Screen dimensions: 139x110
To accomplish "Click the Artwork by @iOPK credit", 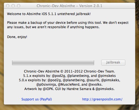I will (39, 89).
